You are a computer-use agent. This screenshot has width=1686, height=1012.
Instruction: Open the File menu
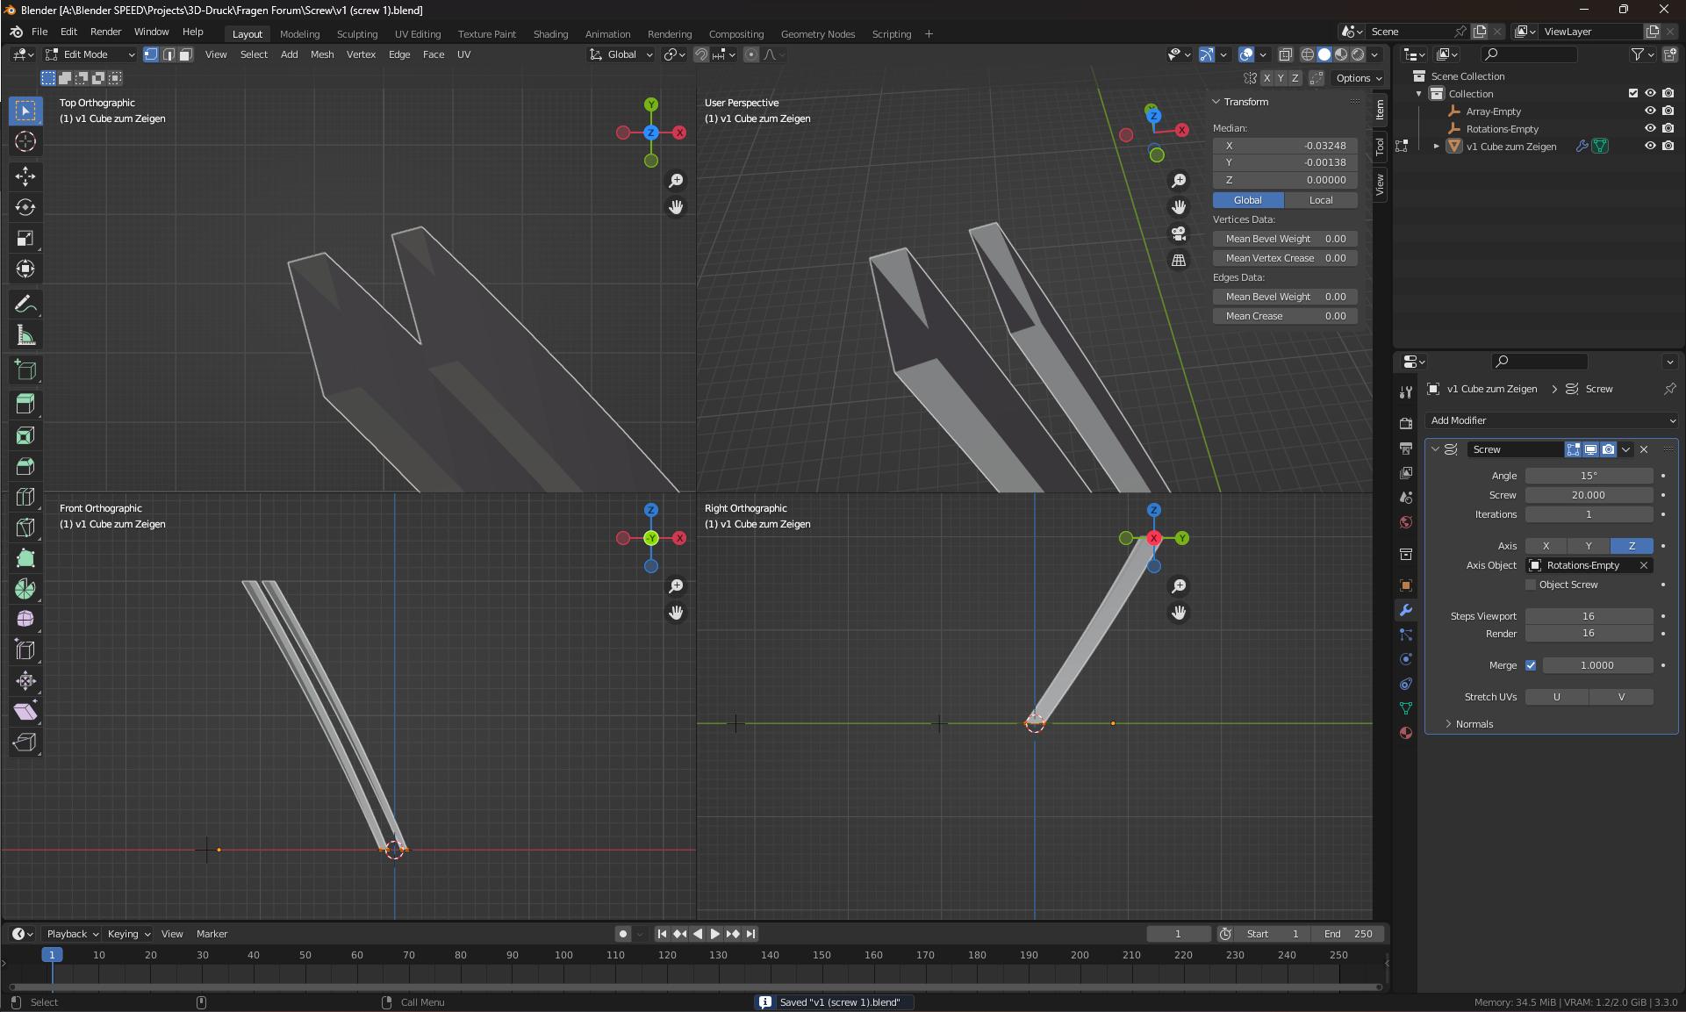tap(39, 32)
